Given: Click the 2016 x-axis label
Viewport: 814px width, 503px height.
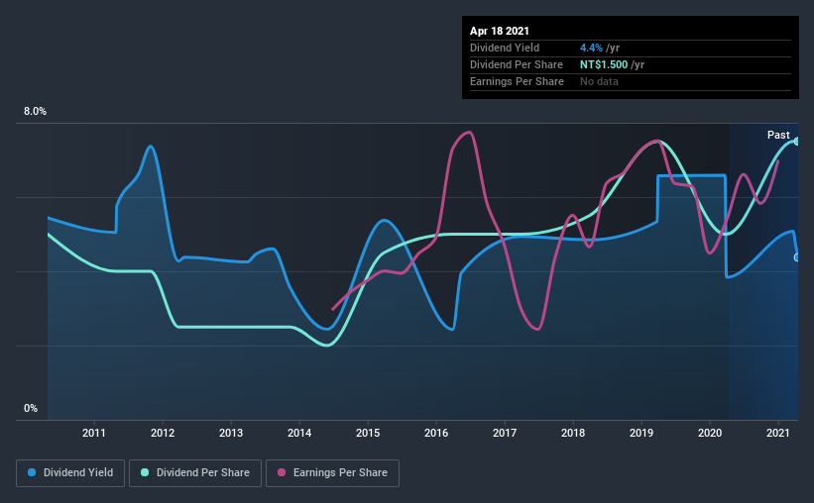Looking at the screenshot, I should tap(436, 433).
